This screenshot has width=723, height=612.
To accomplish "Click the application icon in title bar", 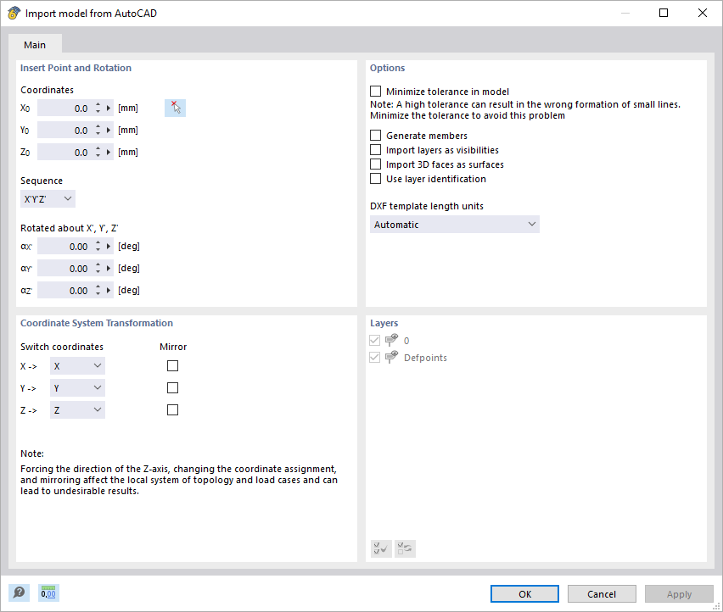I will (14, 14).
